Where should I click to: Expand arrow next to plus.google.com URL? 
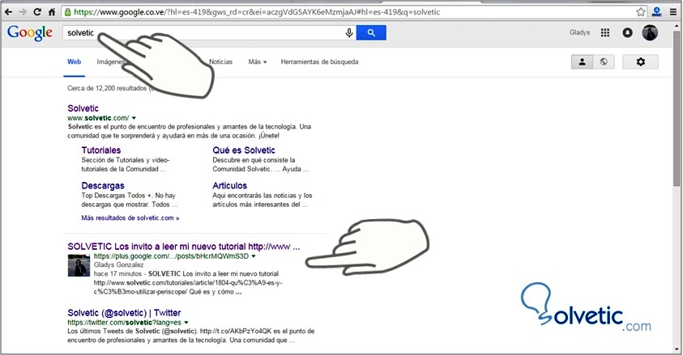pos(254,256)
